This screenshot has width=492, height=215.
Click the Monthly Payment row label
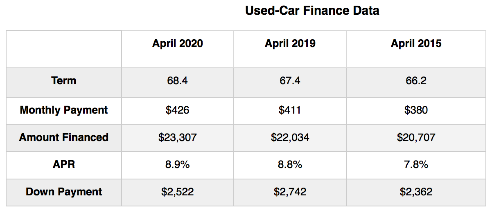(x=64, y=110)
